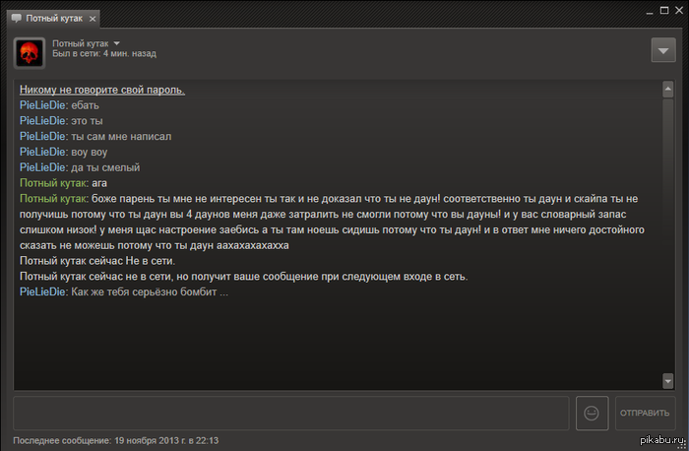The image size is (689, 451).
Task: Click the red skull avatar
Action: click(29, 51)
